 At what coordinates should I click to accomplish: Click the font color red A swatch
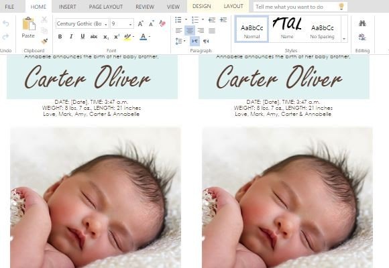point(143,37)
